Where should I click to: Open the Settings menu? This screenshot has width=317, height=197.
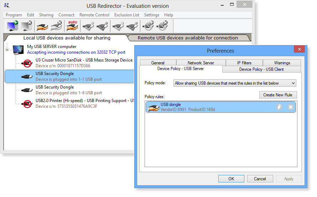(x=152, y=15)
